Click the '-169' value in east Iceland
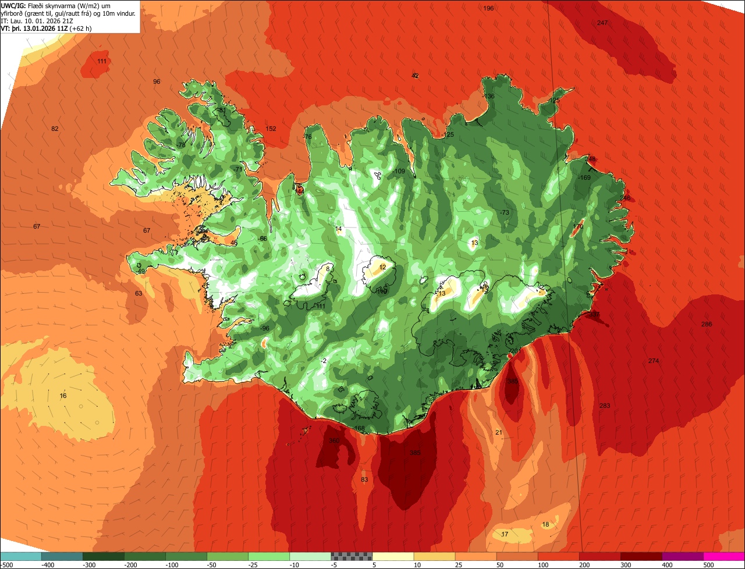 [x=584, y=177]
